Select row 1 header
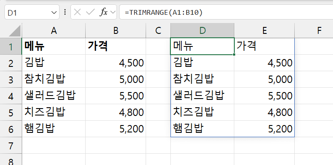Image resolution: width=333 pixels, height=165 pixels. coord(11,46)
